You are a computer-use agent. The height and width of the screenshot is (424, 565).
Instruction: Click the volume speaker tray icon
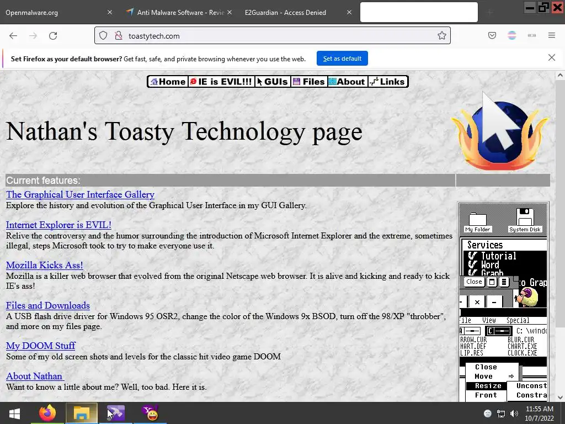point(514,414)
